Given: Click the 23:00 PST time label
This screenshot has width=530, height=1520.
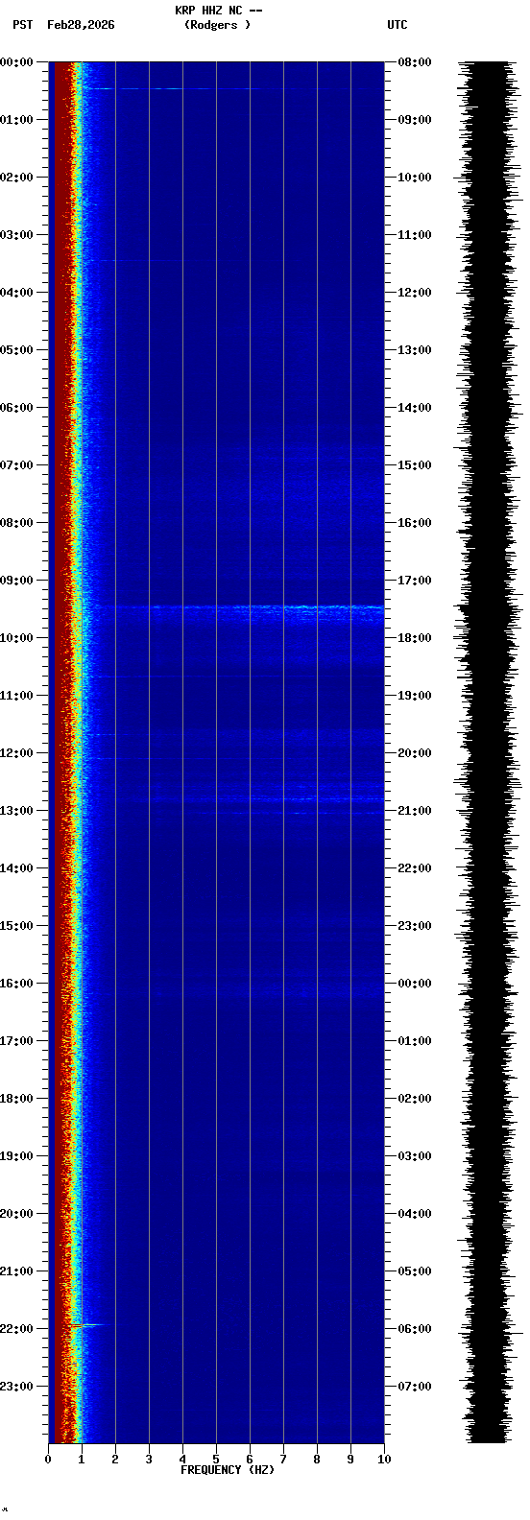Looking at the screenshot, I should click(16, 1387).
